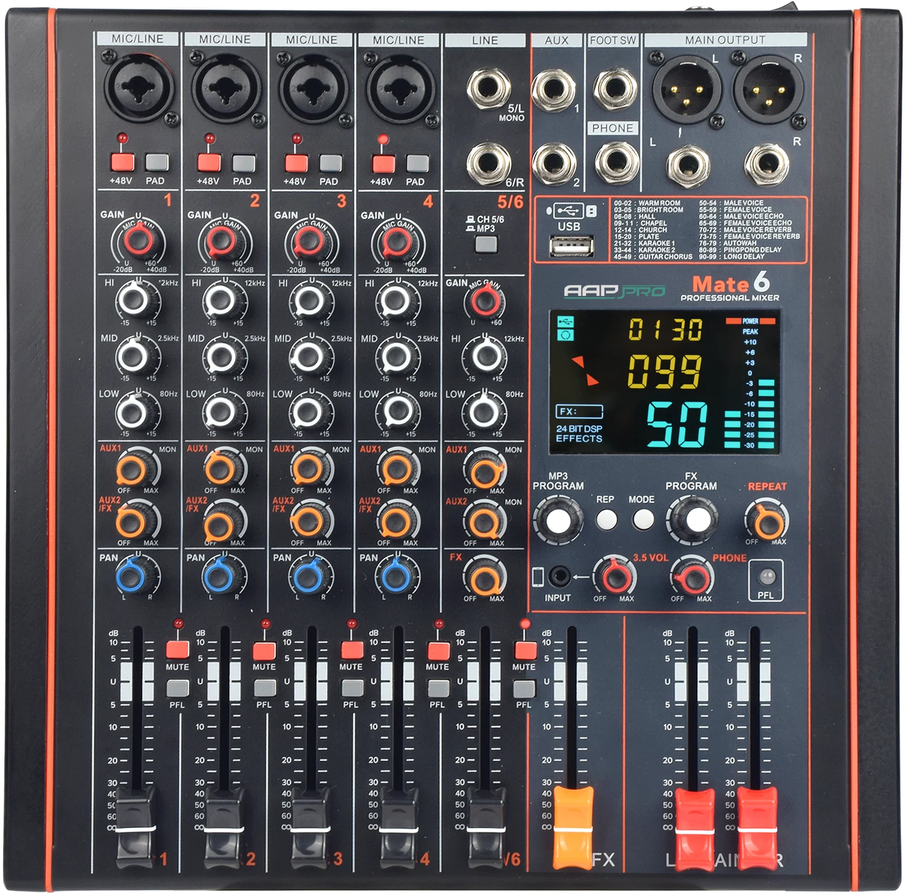
Task: Toggle PFL for channel 5/6
Action: point(524,688)
